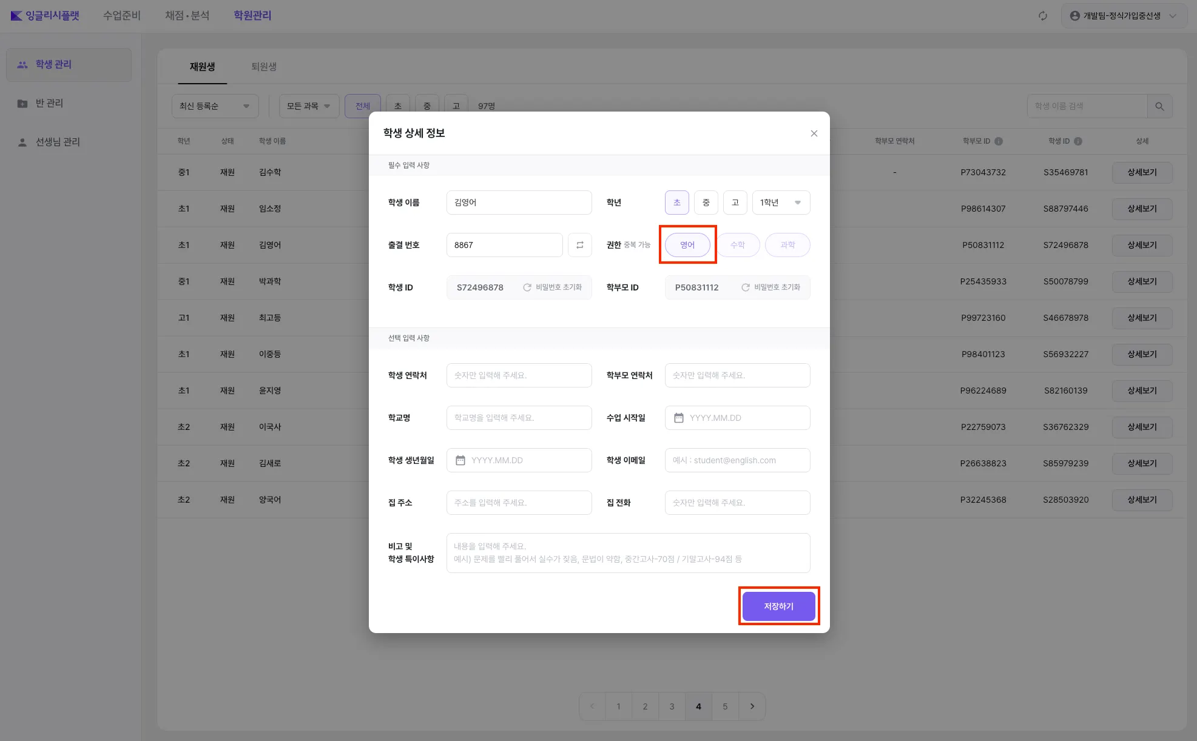
Task: Reset the student ID password
Action: (x=552, y=287)
